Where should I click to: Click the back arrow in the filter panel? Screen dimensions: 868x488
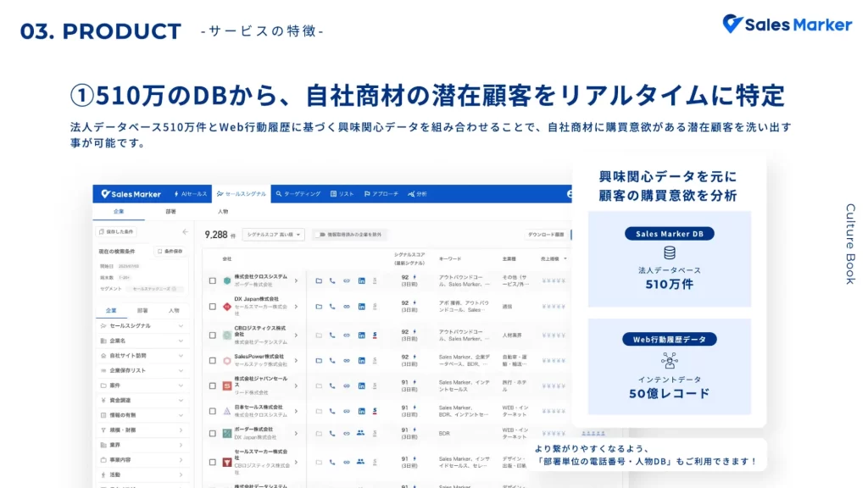(x=185, y=231)
